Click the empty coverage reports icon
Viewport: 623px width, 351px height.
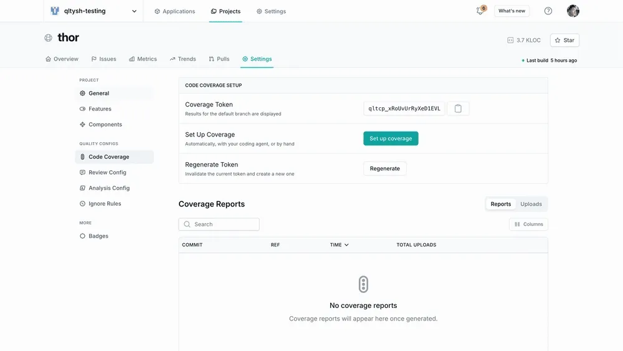coord(363,284)
